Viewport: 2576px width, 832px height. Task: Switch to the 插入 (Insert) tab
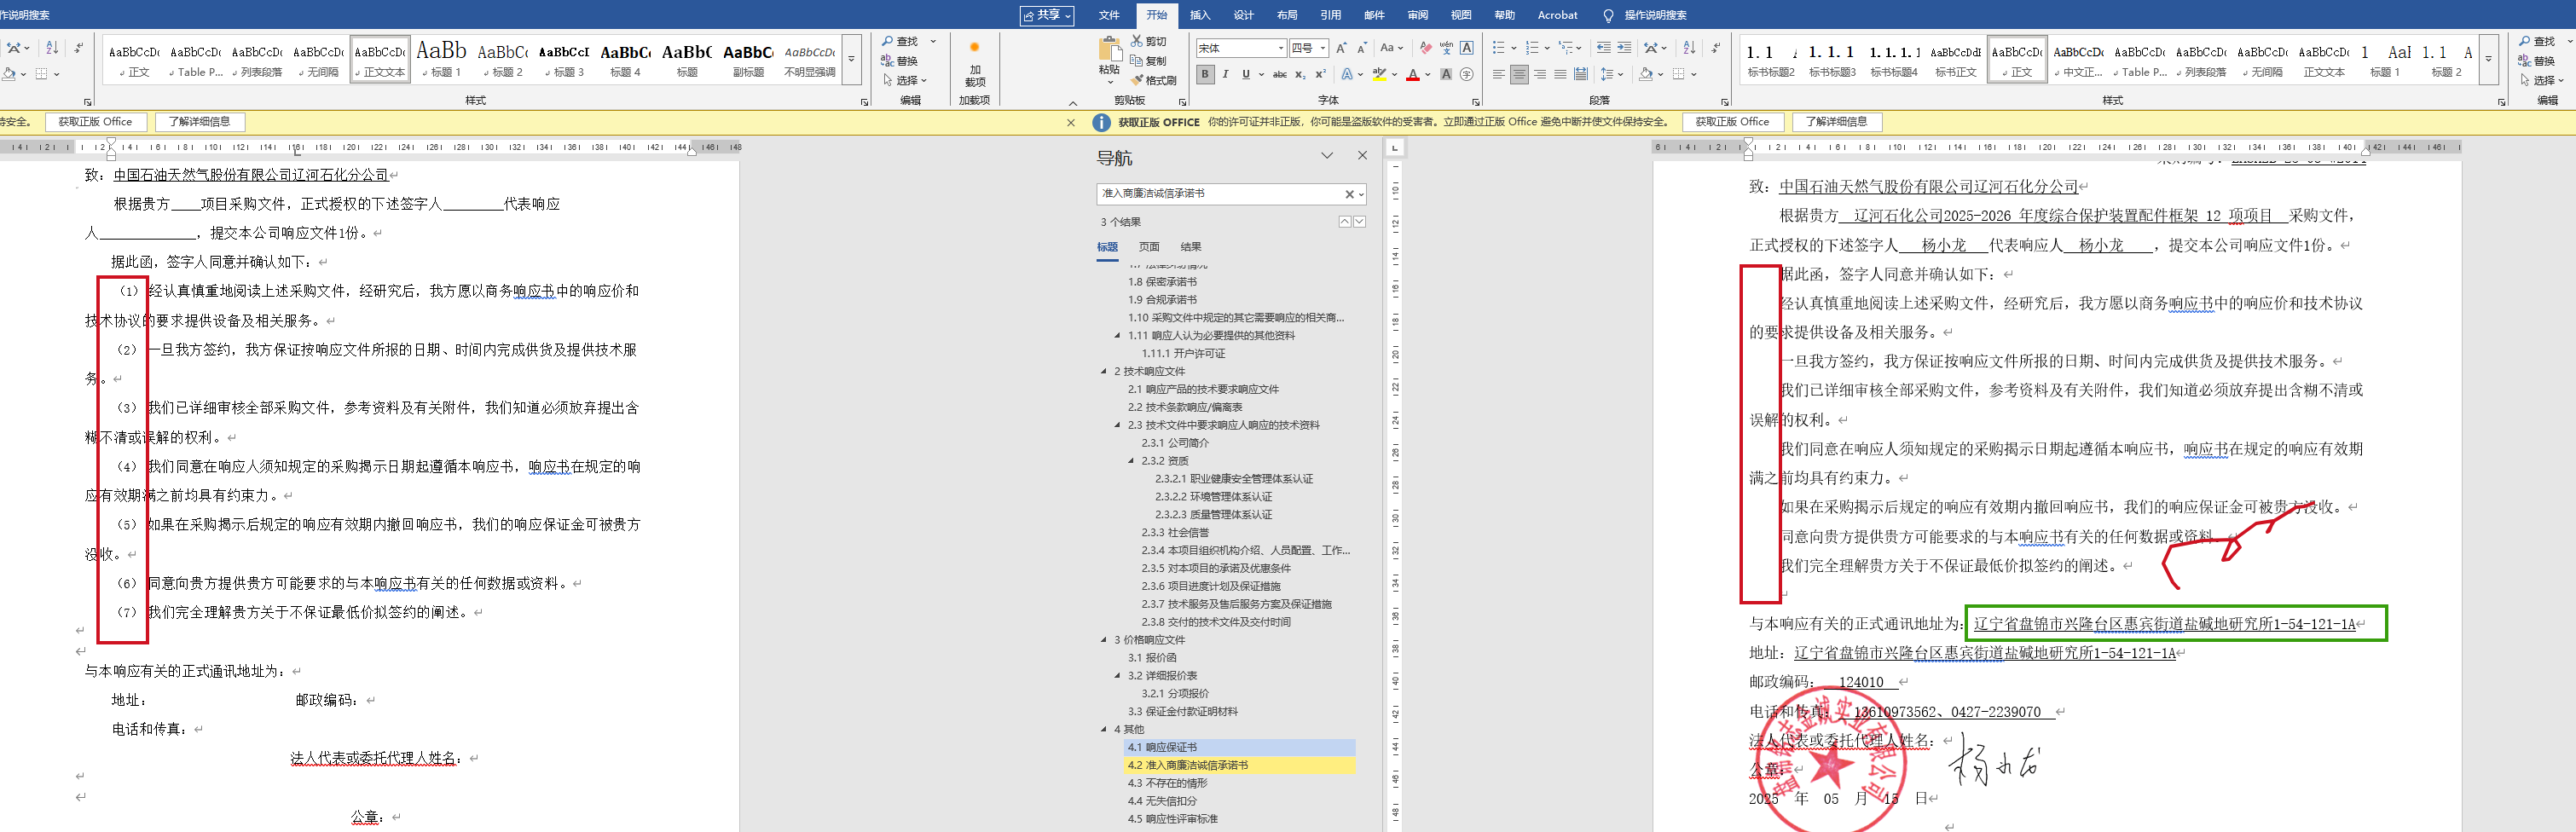pos(1200,15)
